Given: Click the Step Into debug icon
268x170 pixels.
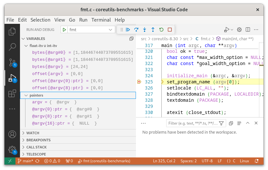Looking at the screenshot, I should point(145,30).
